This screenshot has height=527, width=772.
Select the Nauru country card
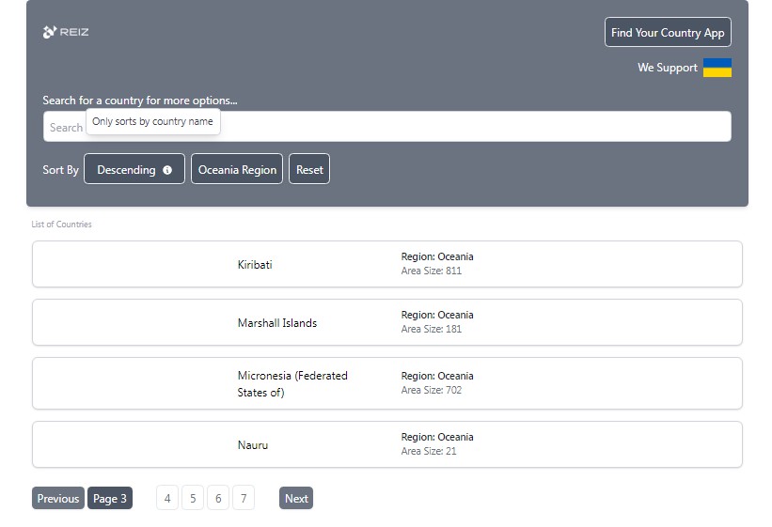click(x=386, y=444)
